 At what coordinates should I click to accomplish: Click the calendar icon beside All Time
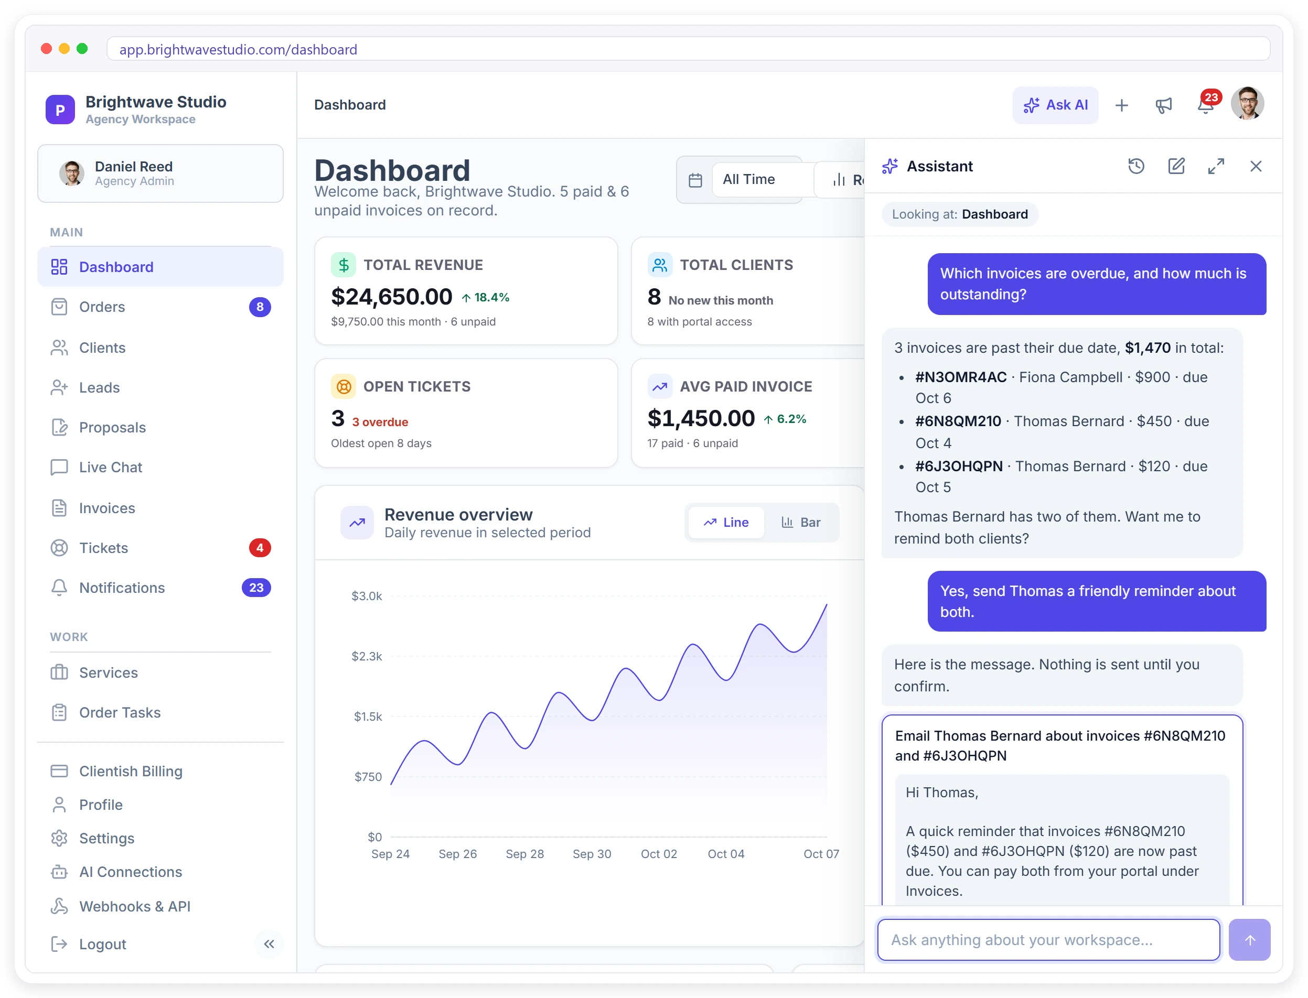coord(695,180)
